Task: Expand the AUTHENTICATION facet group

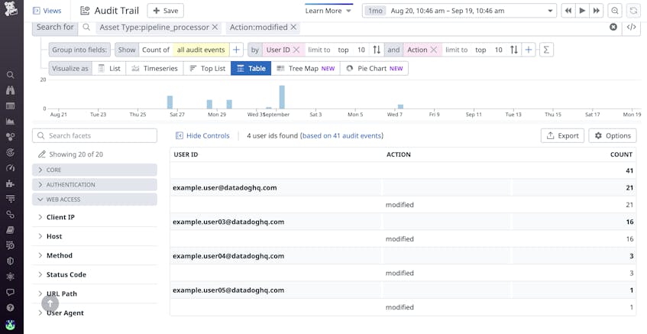Action: [95, 184]
